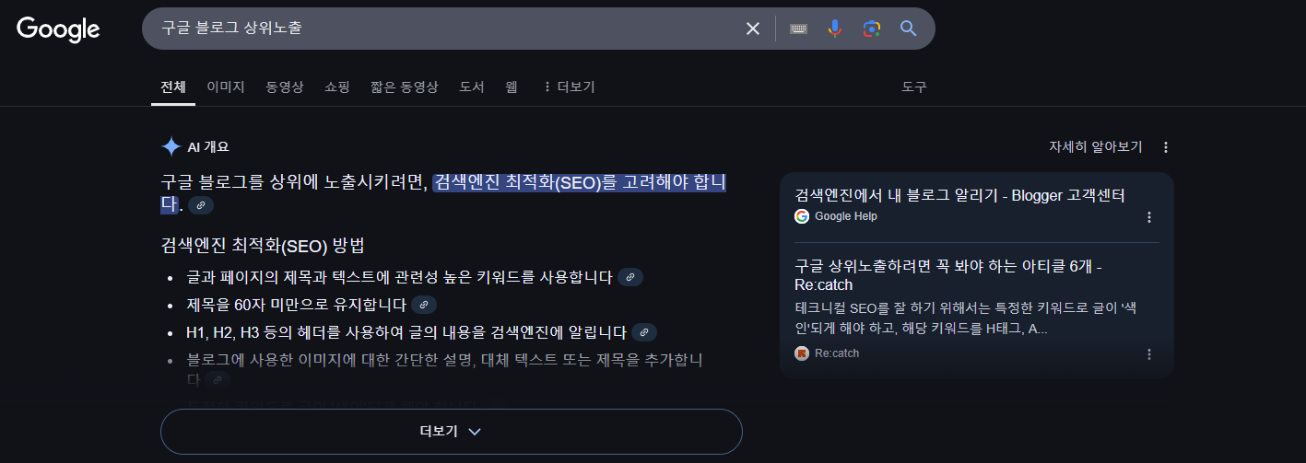Search by image with Google Lens icon
The height and width of the screenshot is (463, 1306).
tap(872, 29)
